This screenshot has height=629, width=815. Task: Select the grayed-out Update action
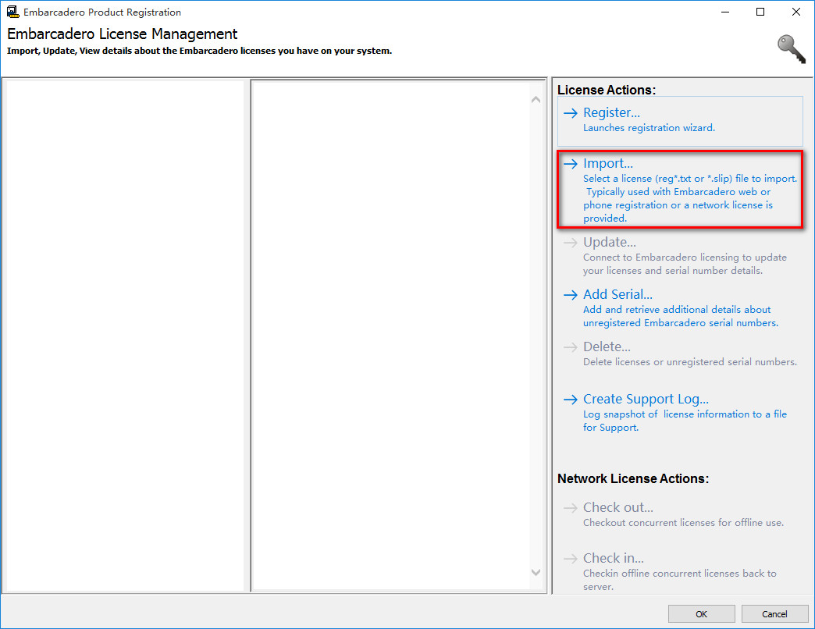[x=610, y=242]
